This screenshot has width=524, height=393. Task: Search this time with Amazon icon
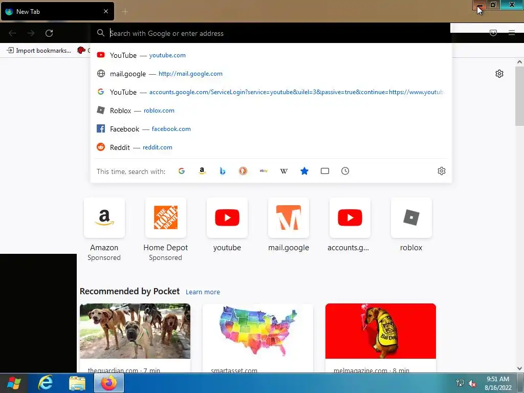pos(202,171)
